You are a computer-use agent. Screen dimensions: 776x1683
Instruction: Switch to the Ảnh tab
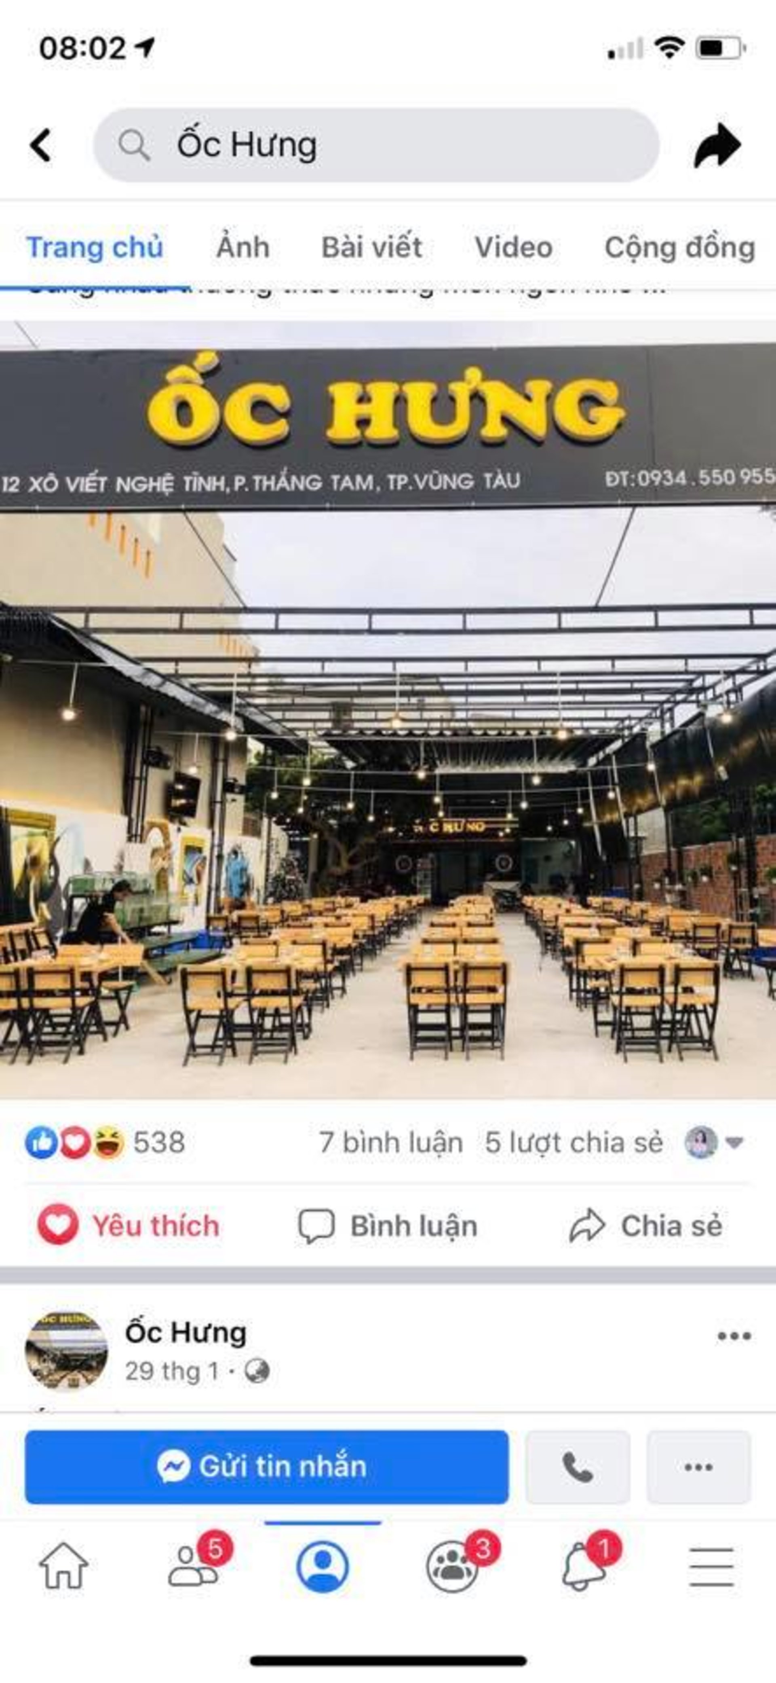(243, 247)
